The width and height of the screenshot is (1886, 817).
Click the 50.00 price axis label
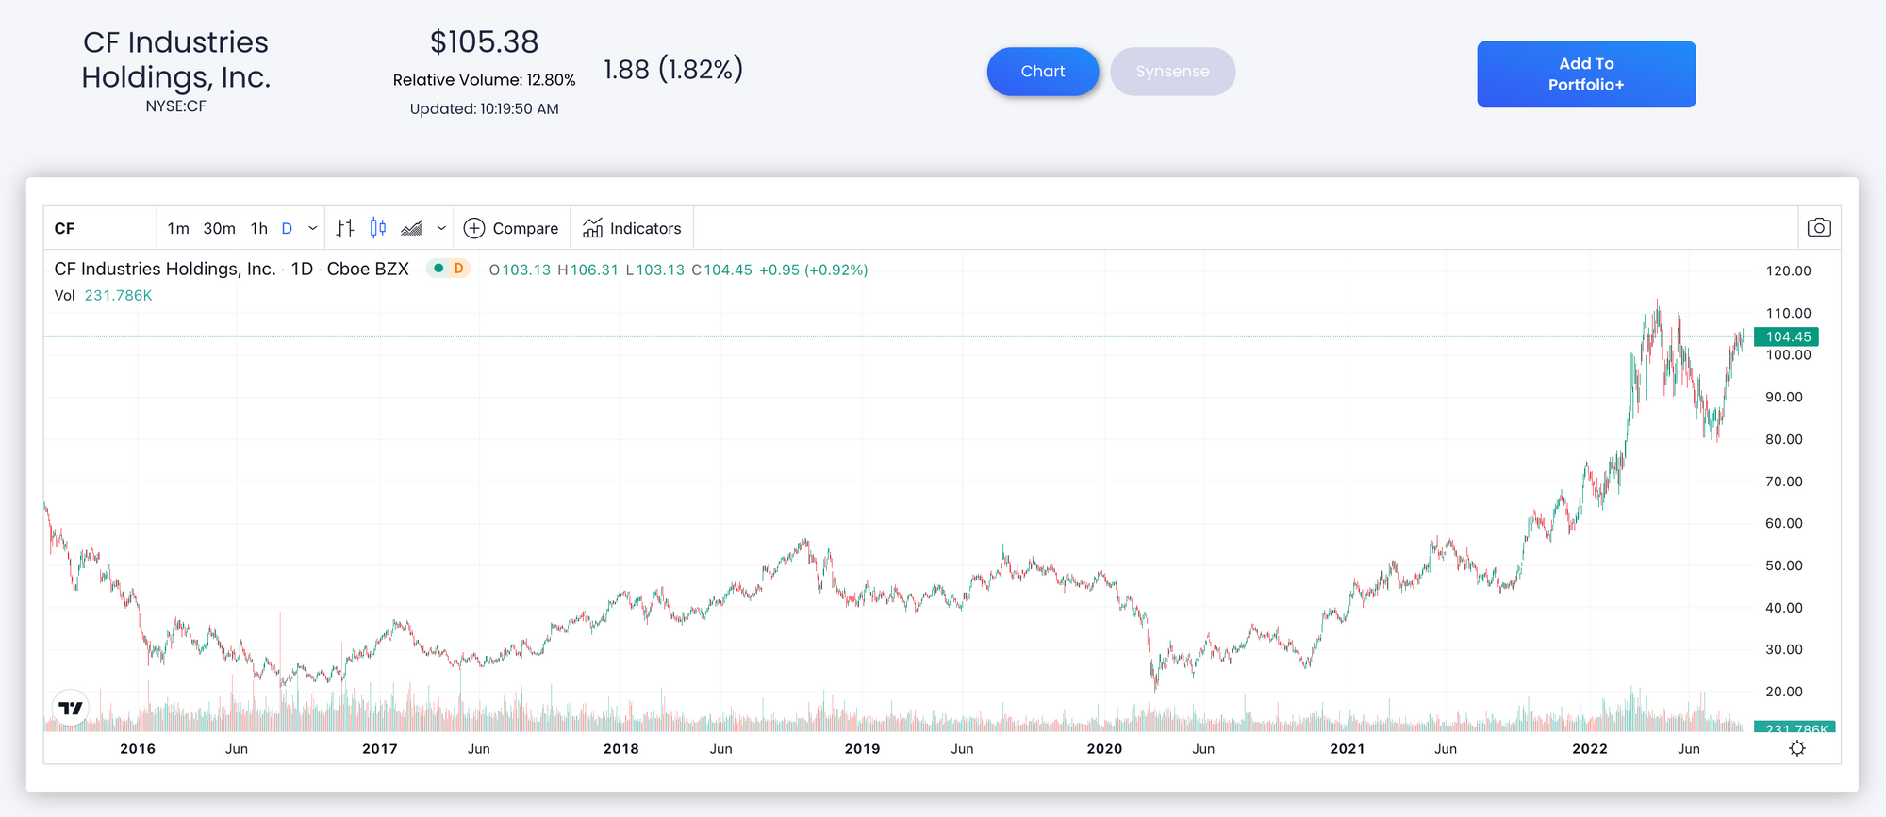coord(1784,565)
